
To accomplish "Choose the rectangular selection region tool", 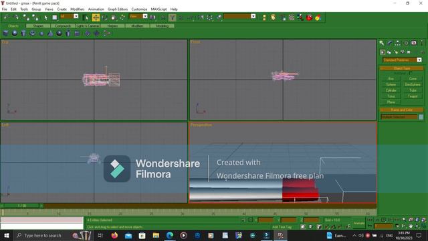I will (x=55, y=17).
